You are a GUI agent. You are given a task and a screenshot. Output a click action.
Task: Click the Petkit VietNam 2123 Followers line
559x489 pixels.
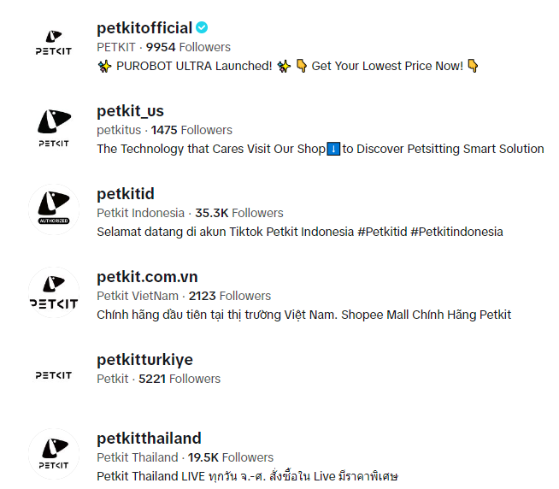pos(183,296)
